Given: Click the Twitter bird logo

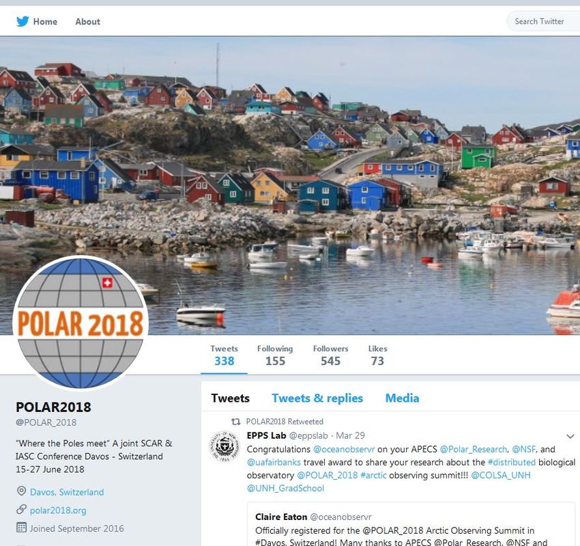Looking at the screenshot, I should 23,21.
